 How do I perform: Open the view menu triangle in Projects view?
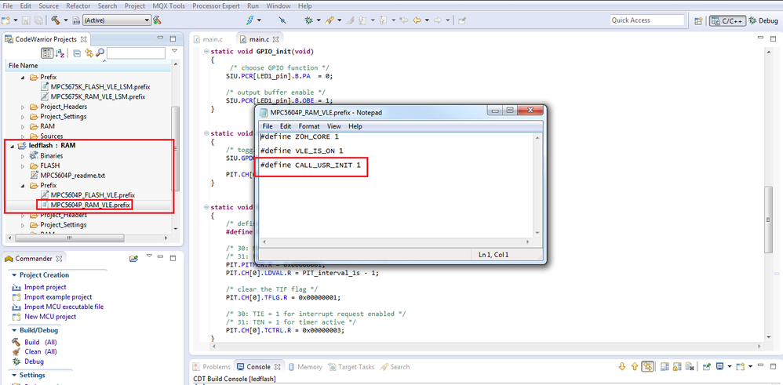click(x=174, y=50)
